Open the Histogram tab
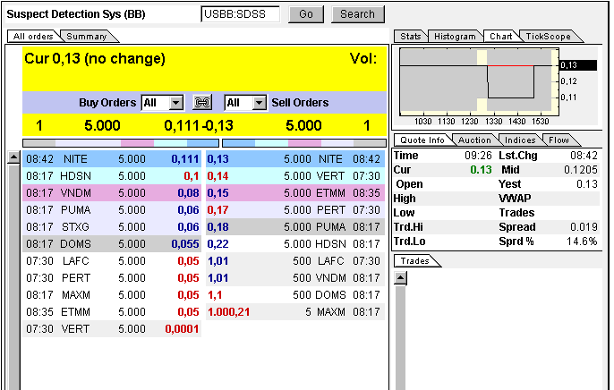The height and width of the screenshot is (390, 614). tap(455, 37)
